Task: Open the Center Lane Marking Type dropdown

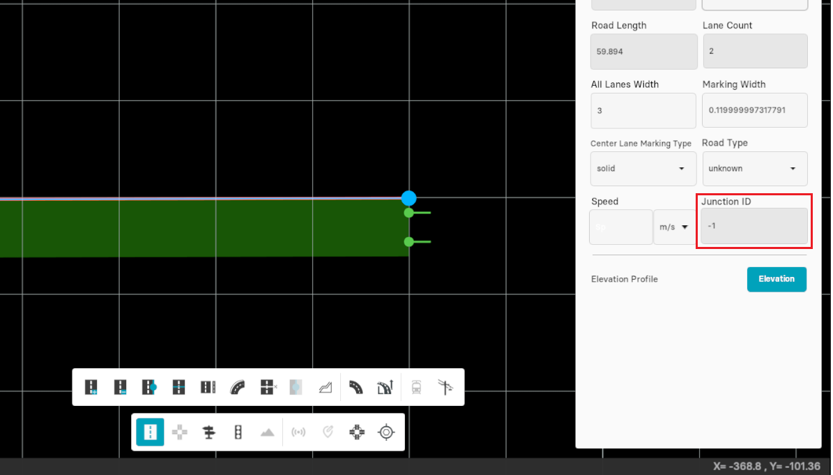Action: [x=643, y=169]
